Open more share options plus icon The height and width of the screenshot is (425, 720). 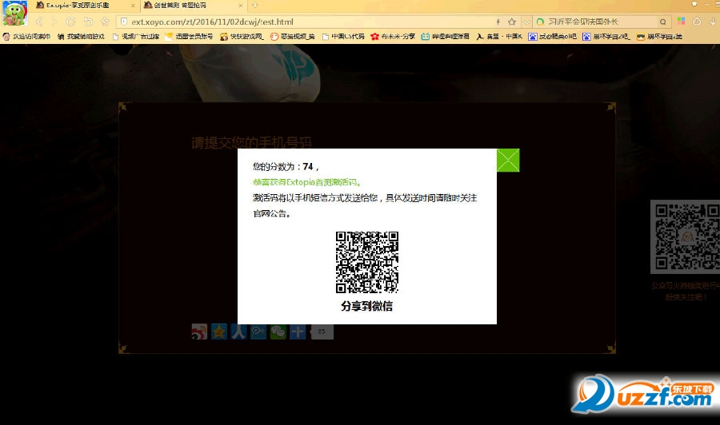pyautogui.click(x=298, y=332)
